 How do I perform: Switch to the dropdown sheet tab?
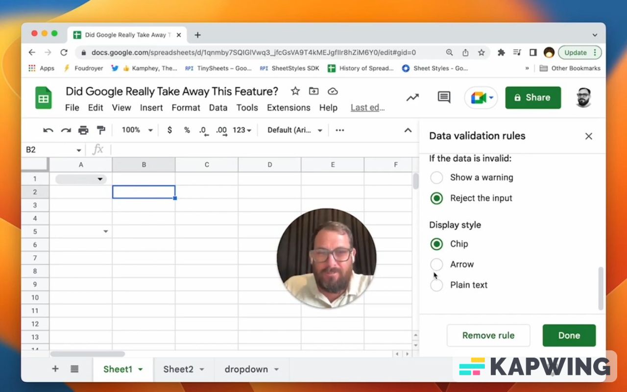pyautogui.click(x=246, y=369)
